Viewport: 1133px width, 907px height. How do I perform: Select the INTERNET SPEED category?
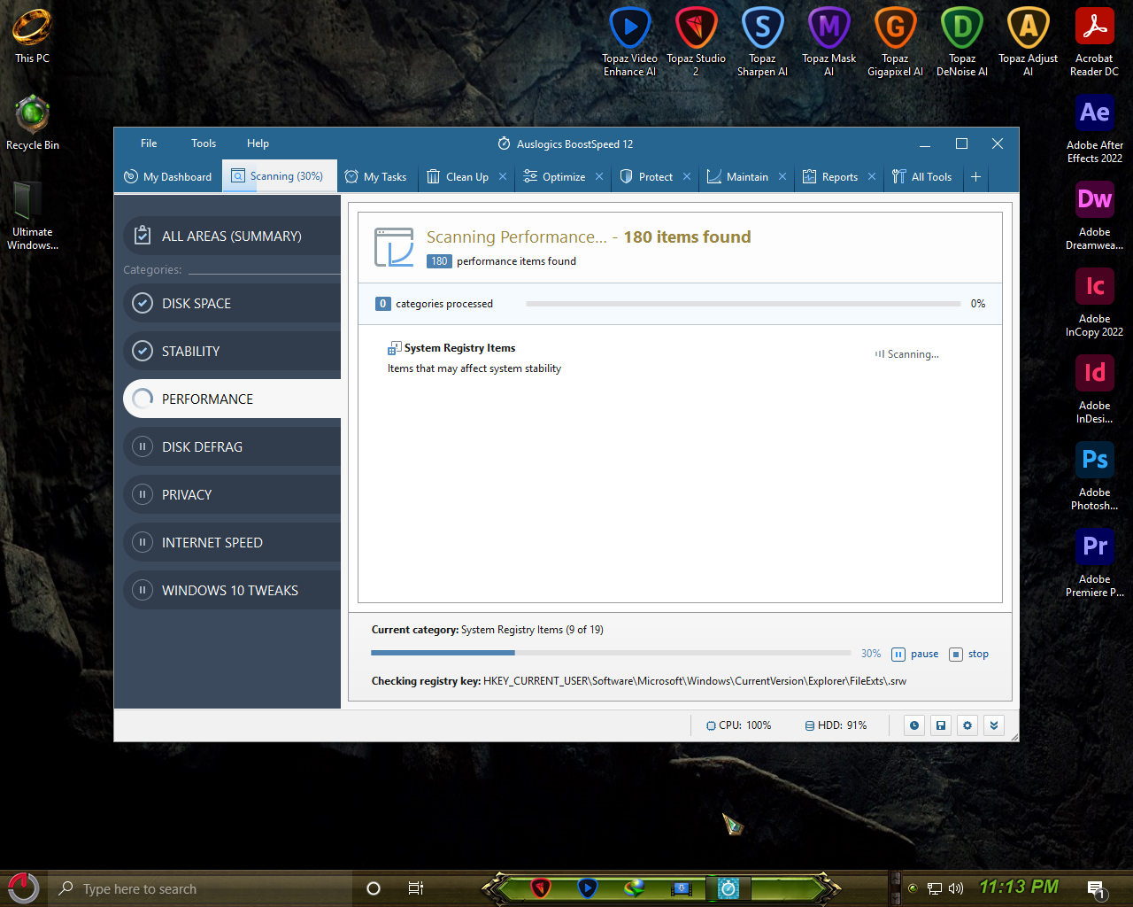[x=232, y=542]
